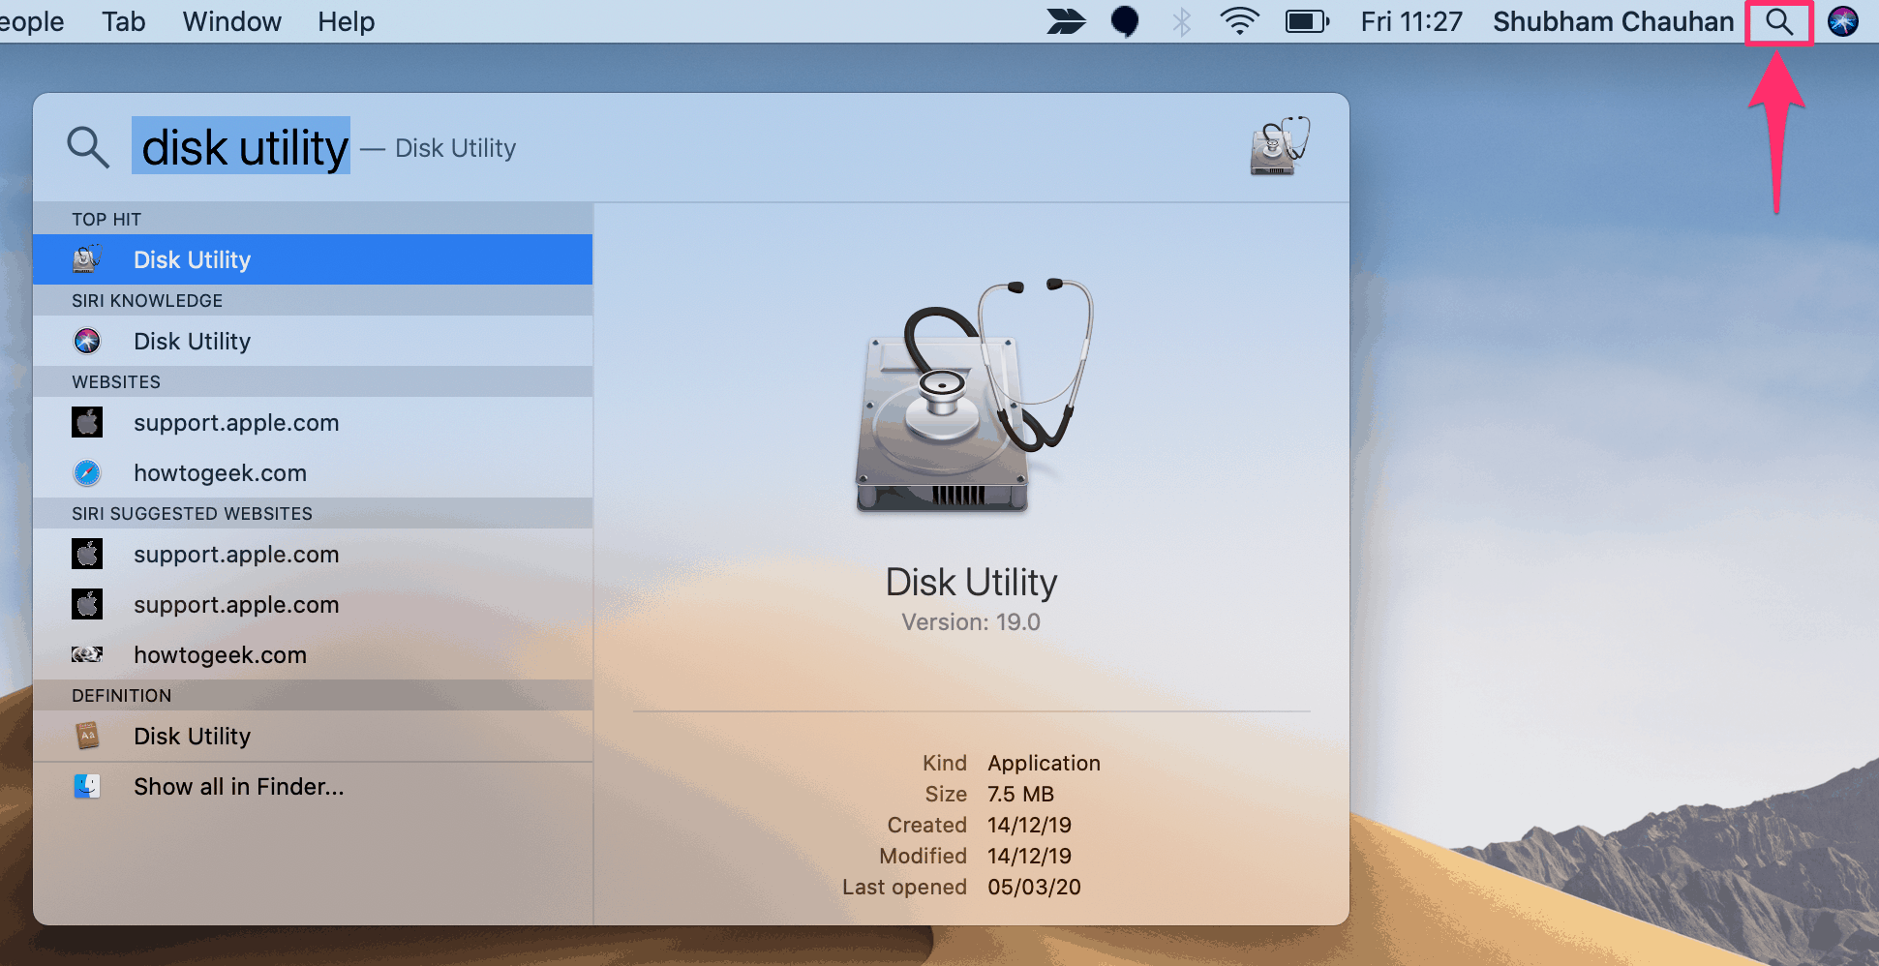The height and width of the screenshot is (966, 1879).
Task: Click the Modified date "14/12/19"
Action: (x=1029, y=856)
